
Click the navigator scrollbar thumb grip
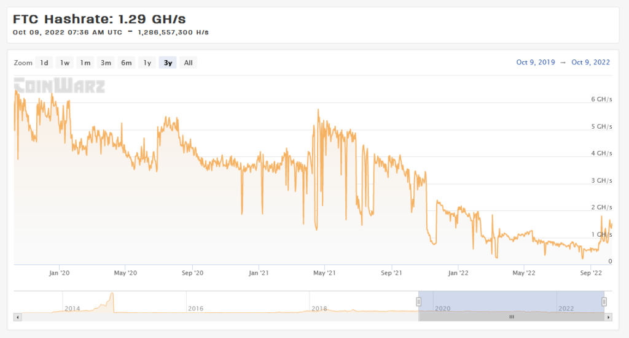point(512,317)
